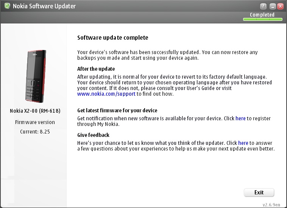287x208 pixels.
Task: Click the Nokia X2-00 phone image
Action: (36, 76)
